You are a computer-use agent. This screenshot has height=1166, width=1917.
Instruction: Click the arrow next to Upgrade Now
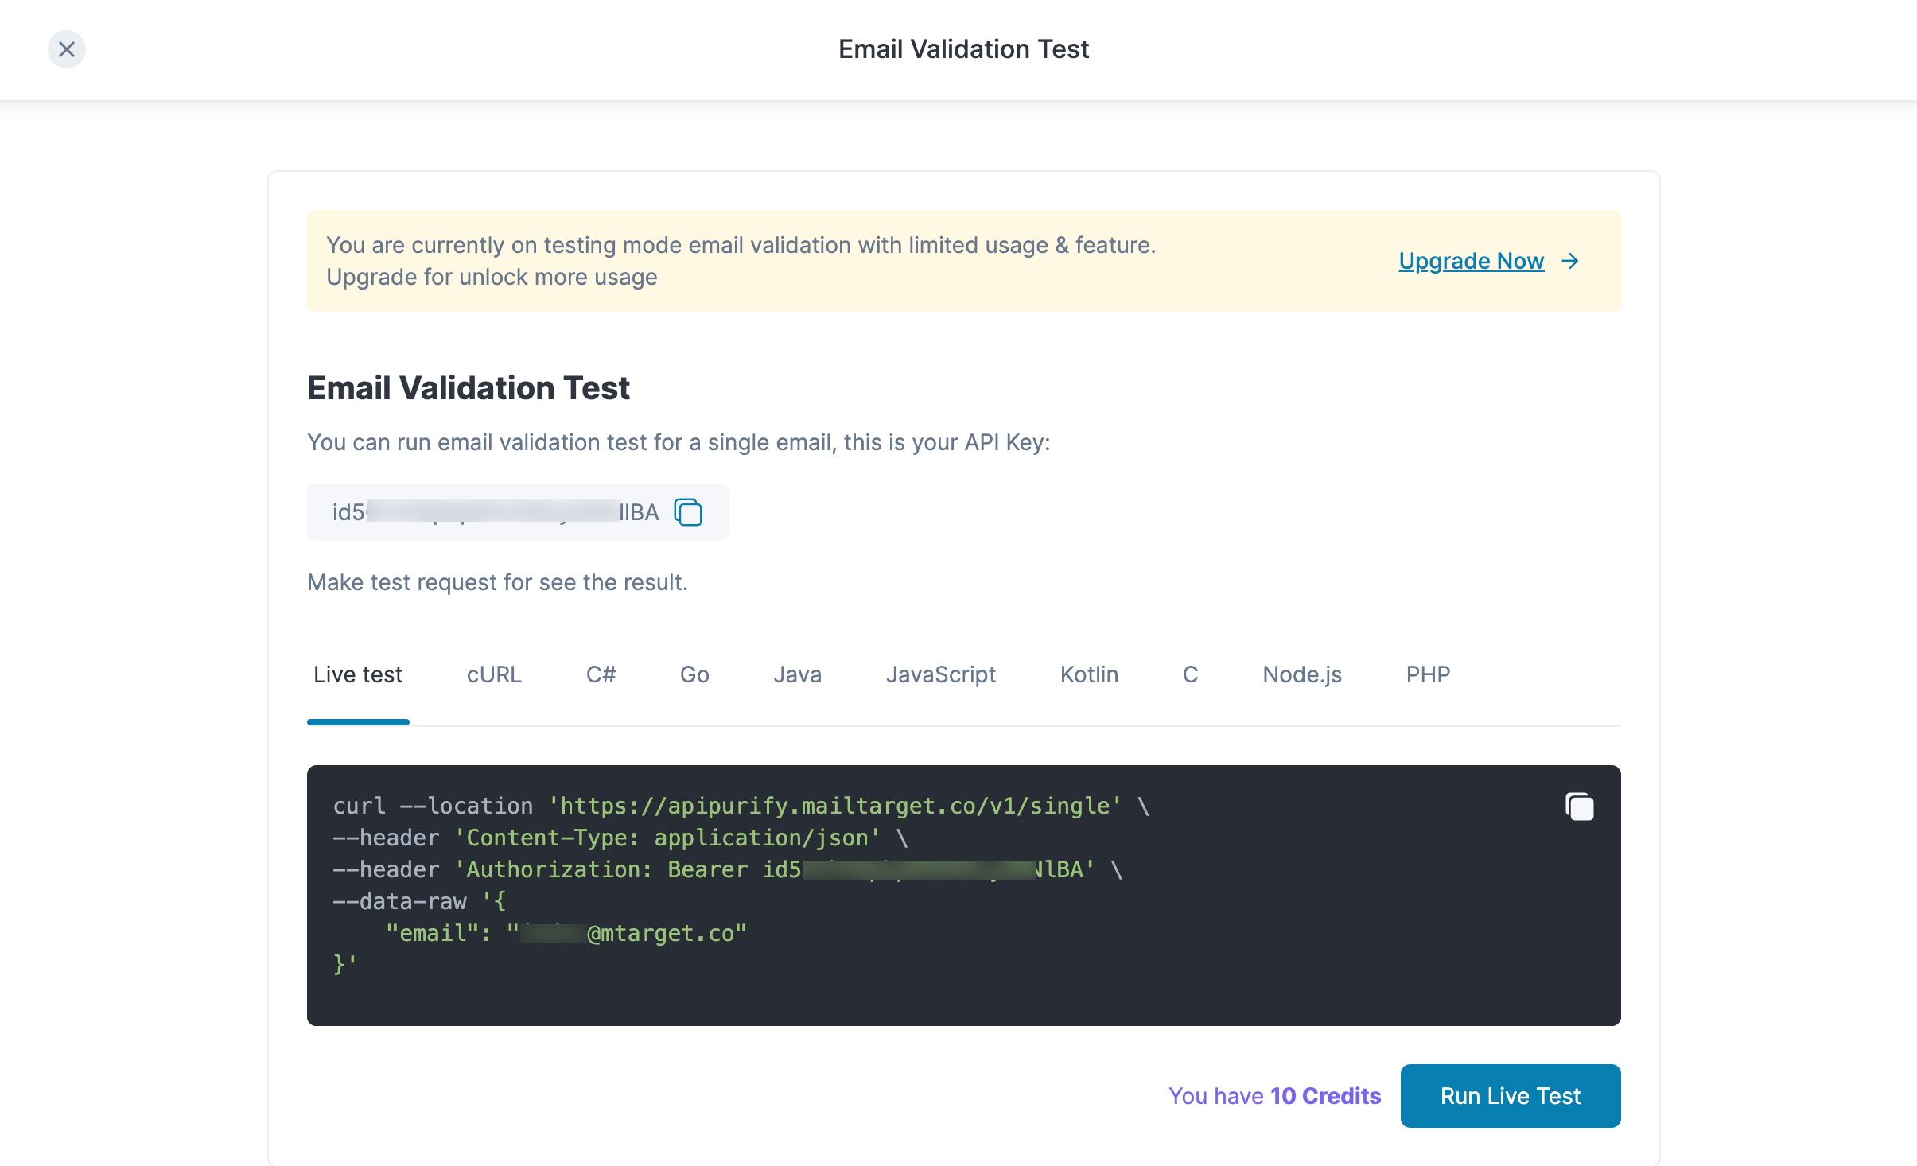pyautogui.click(x=1570, y=261)
